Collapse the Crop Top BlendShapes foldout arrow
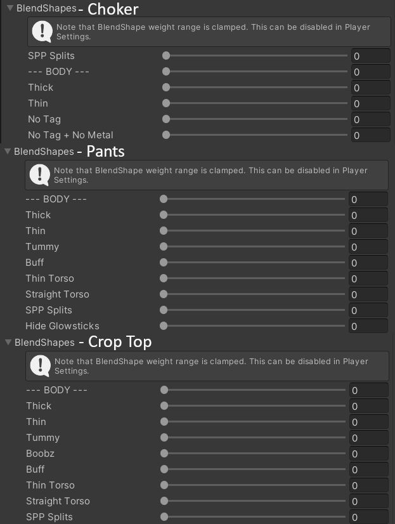Screen dimensions: 395x524 pos(8,343)
